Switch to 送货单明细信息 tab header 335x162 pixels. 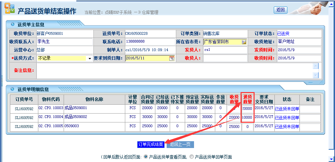point(33,89)
